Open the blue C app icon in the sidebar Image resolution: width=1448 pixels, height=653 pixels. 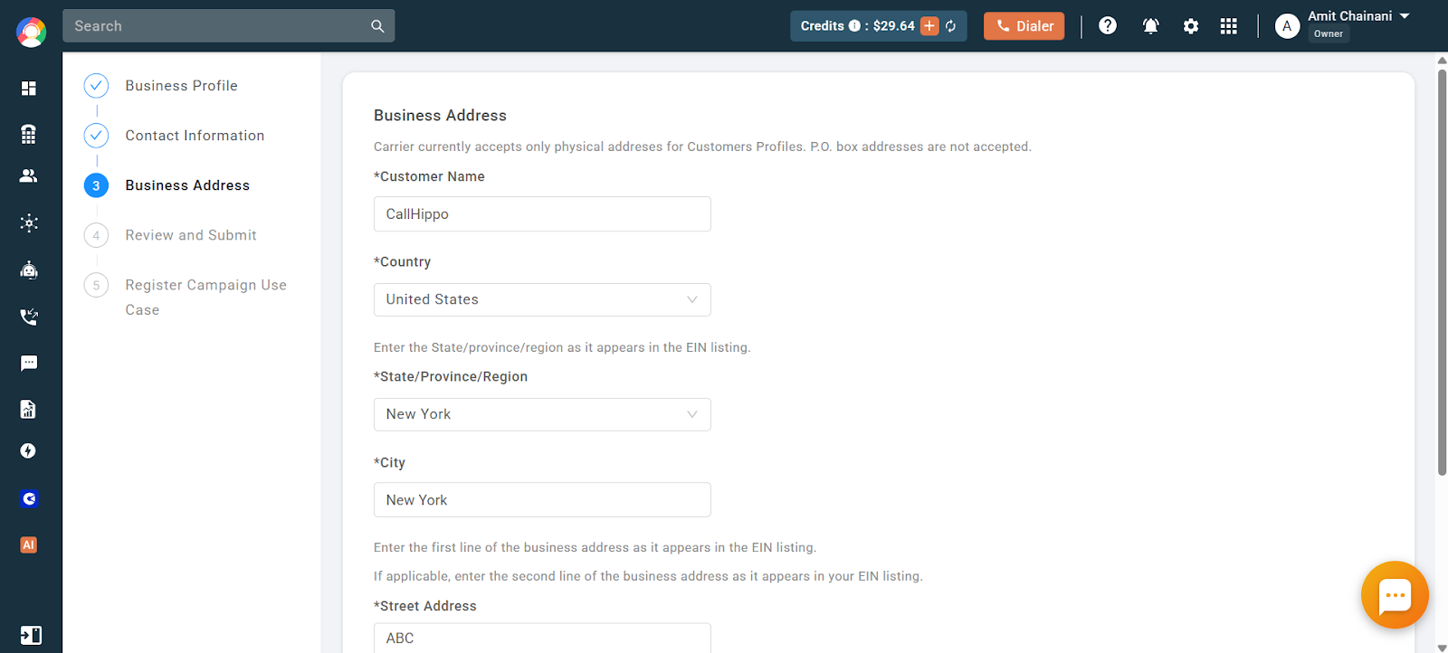point(29,498)
